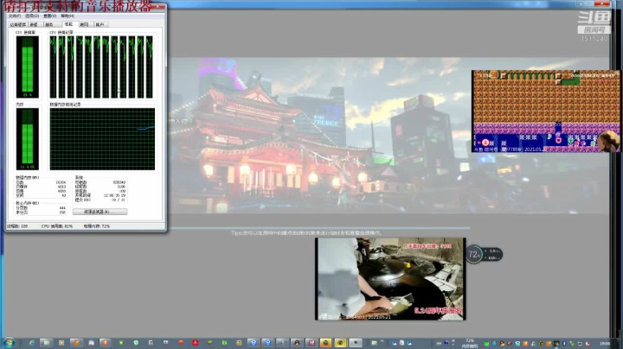Click the red arrow tray icon
The width and height of the screenshot is (623, 349).
tap(509, 344)
